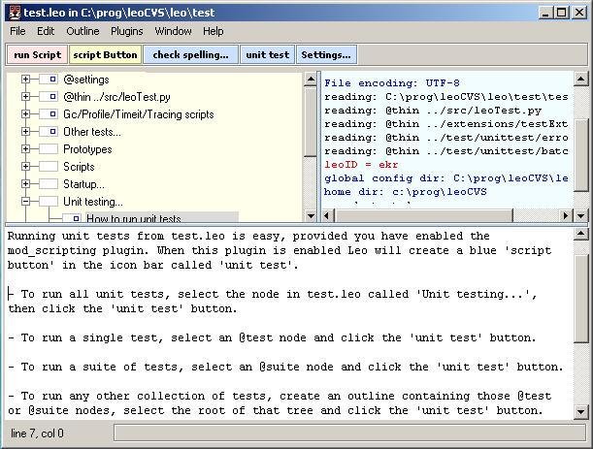The width and height of the screenshot is (593, 449).
Task: Click the Scripts node icon box
Action: pos(49,166)
